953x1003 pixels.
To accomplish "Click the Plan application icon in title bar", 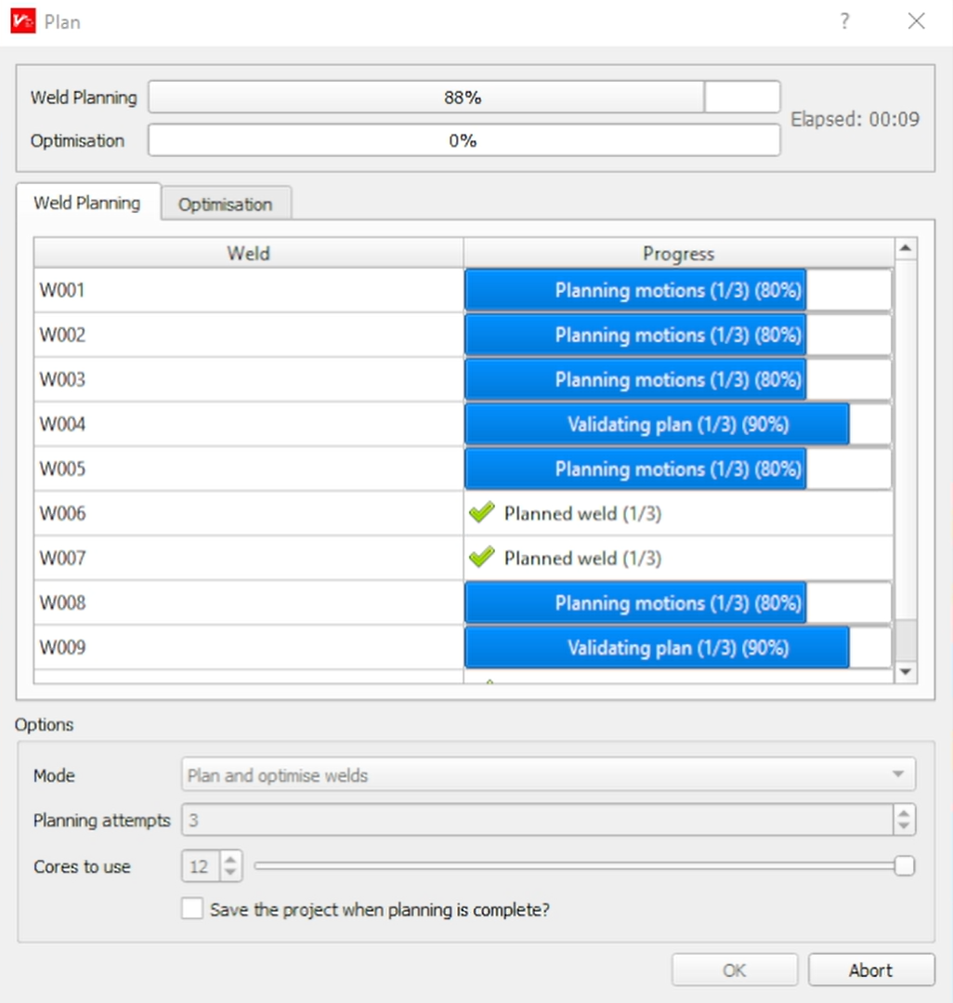I will (x=23, y=21).
